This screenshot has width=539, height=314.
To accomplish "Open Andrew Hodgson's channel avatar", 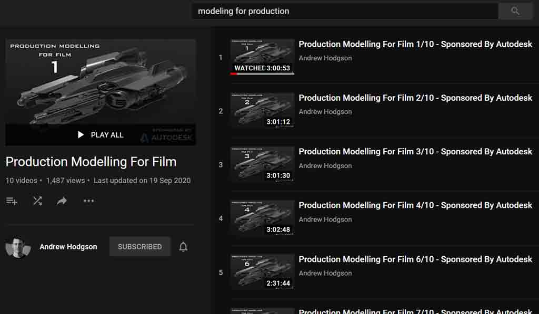I will 18,247.
